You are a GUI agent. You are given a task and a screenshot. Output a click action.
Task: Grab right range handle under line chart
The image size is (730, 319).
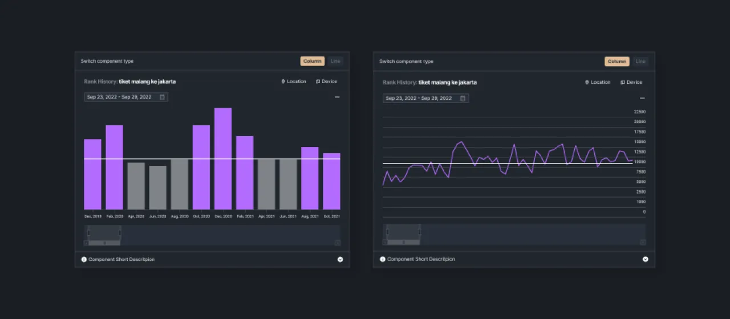tap(420, 232)
